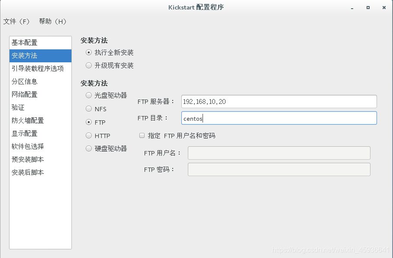Image resolution: width=393 pixels, height=258 pixels.
Task: Select the 执行全新安装 option
Action: [88, 52]
